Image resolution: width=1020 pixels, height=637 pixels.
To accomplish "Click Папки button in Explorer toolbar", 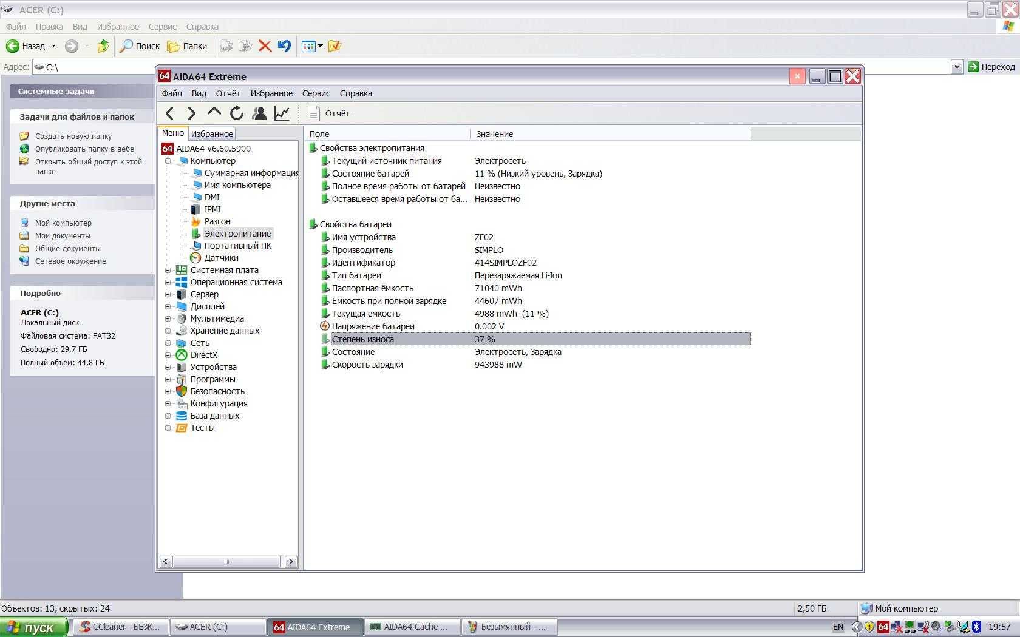I will tap(187, 46).
